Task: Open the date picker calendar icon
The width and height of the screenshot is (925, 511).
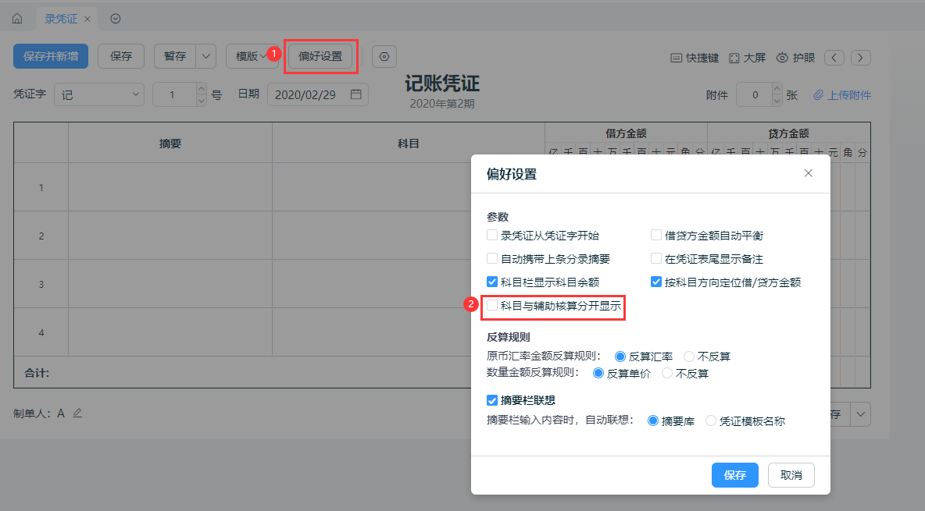Action: coord(355,94)
